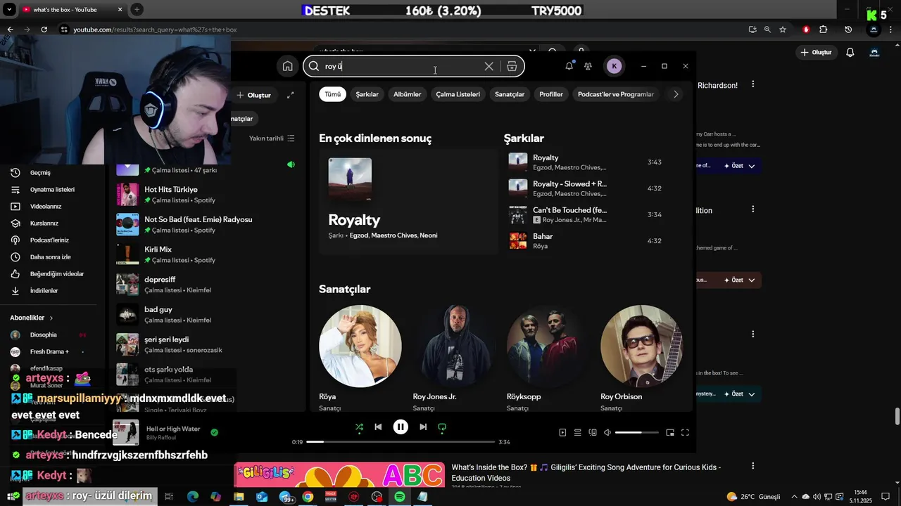The image size is (901, 506).
Task: Expand Abonelikler section chevron
Action: tap(51, 318)
